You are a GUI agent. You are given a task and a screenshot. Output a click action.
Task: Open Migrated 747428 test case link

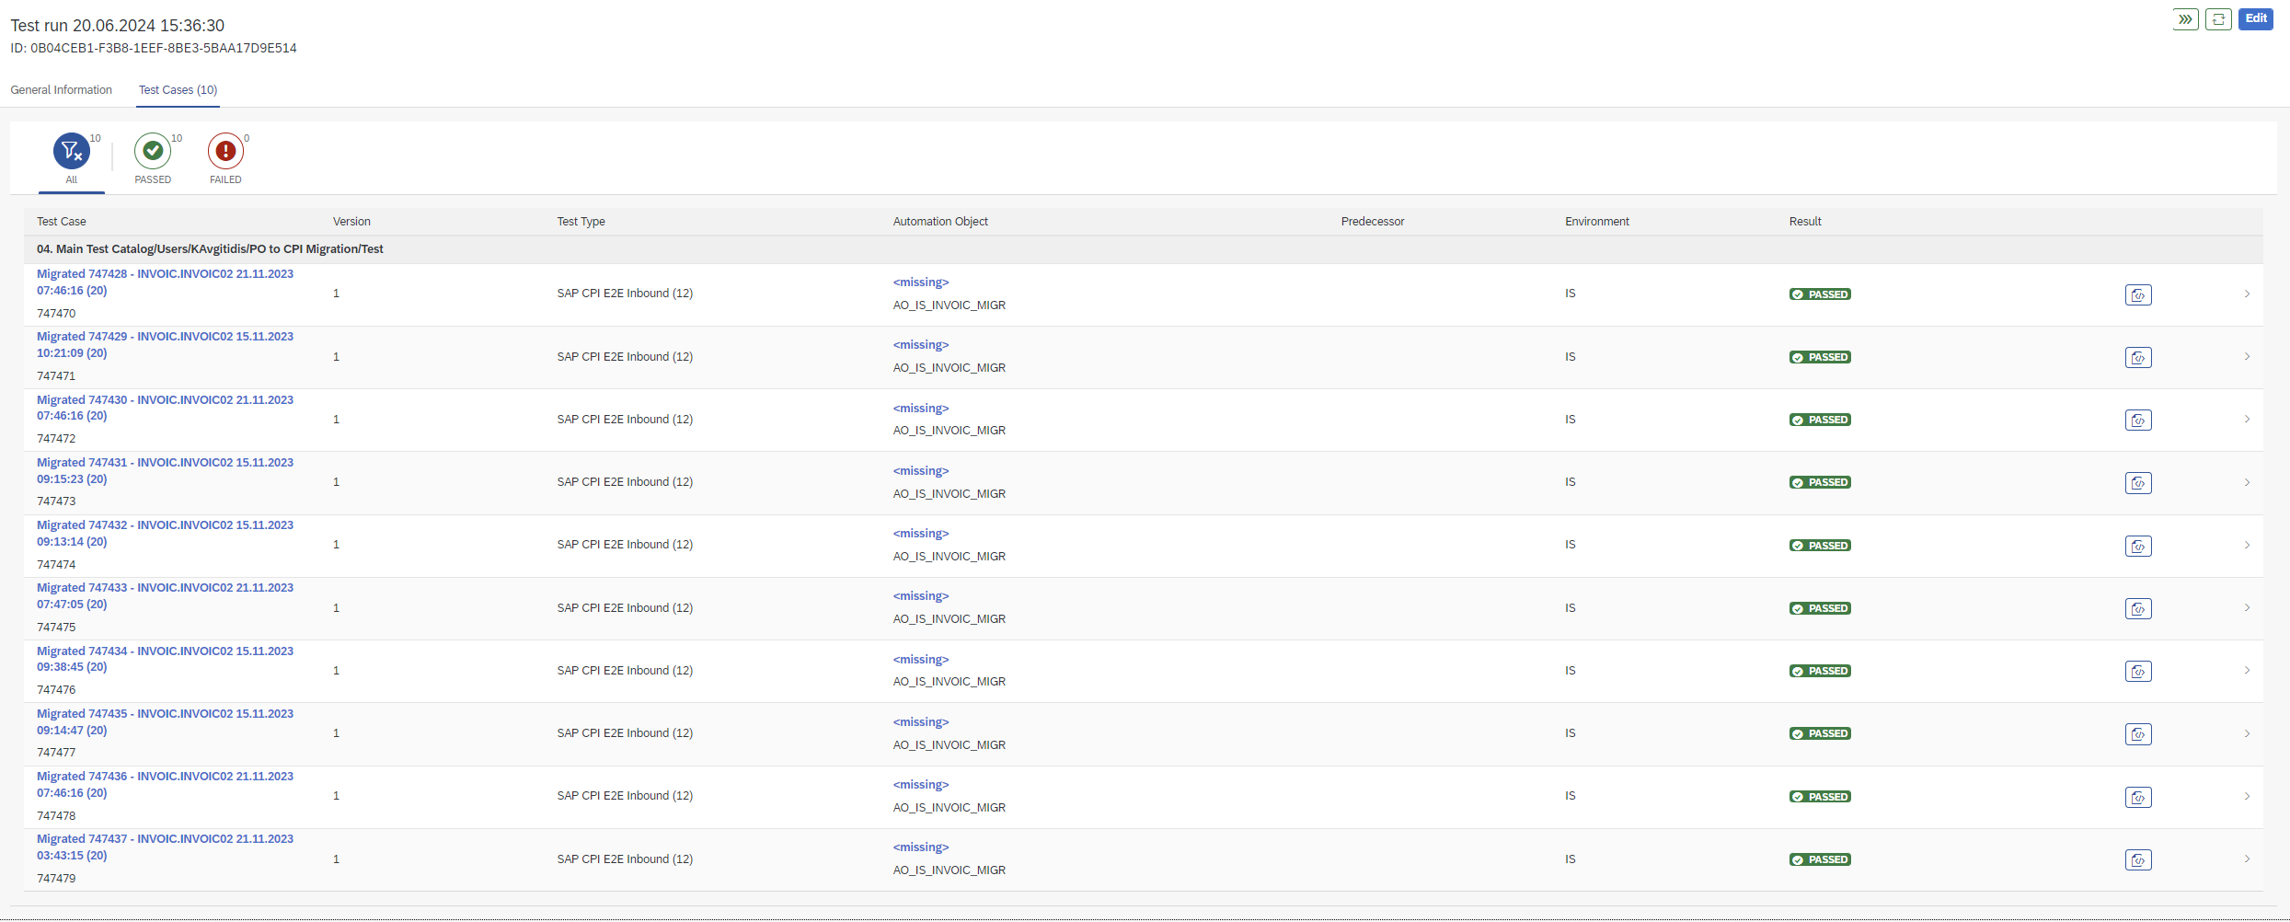pyautogui.click(x=165, y=274)
